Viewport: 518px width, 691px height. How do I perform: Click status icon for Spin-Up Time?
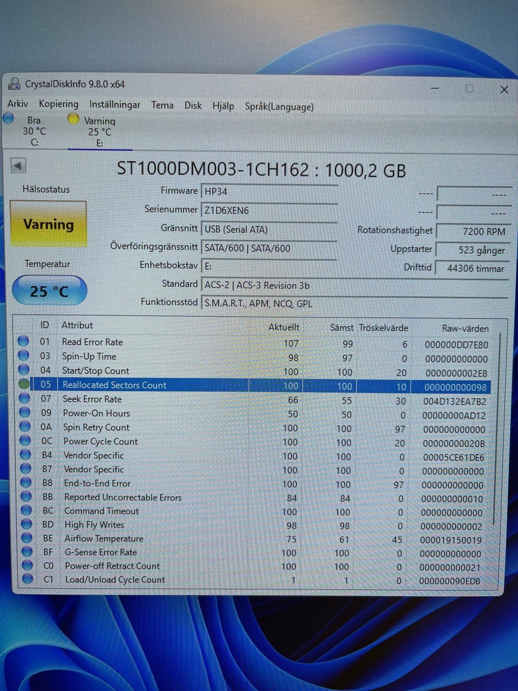pyautogui.click(x=23, y=355)
